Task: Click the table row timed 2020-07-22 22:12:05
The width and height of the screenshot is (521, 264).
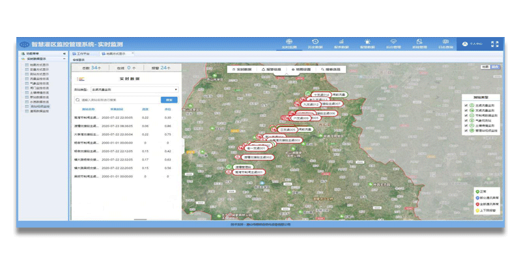Action: [126, 152]
